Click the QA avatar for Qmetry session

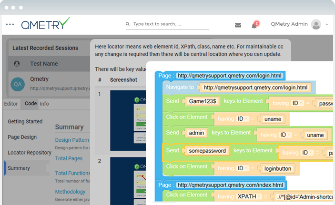pos(18,84)
